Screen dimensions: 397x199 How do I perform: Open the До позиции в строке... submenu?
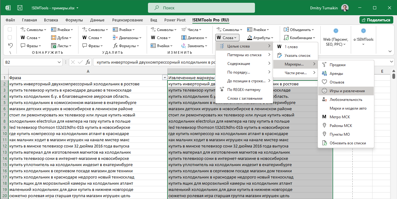244,81
